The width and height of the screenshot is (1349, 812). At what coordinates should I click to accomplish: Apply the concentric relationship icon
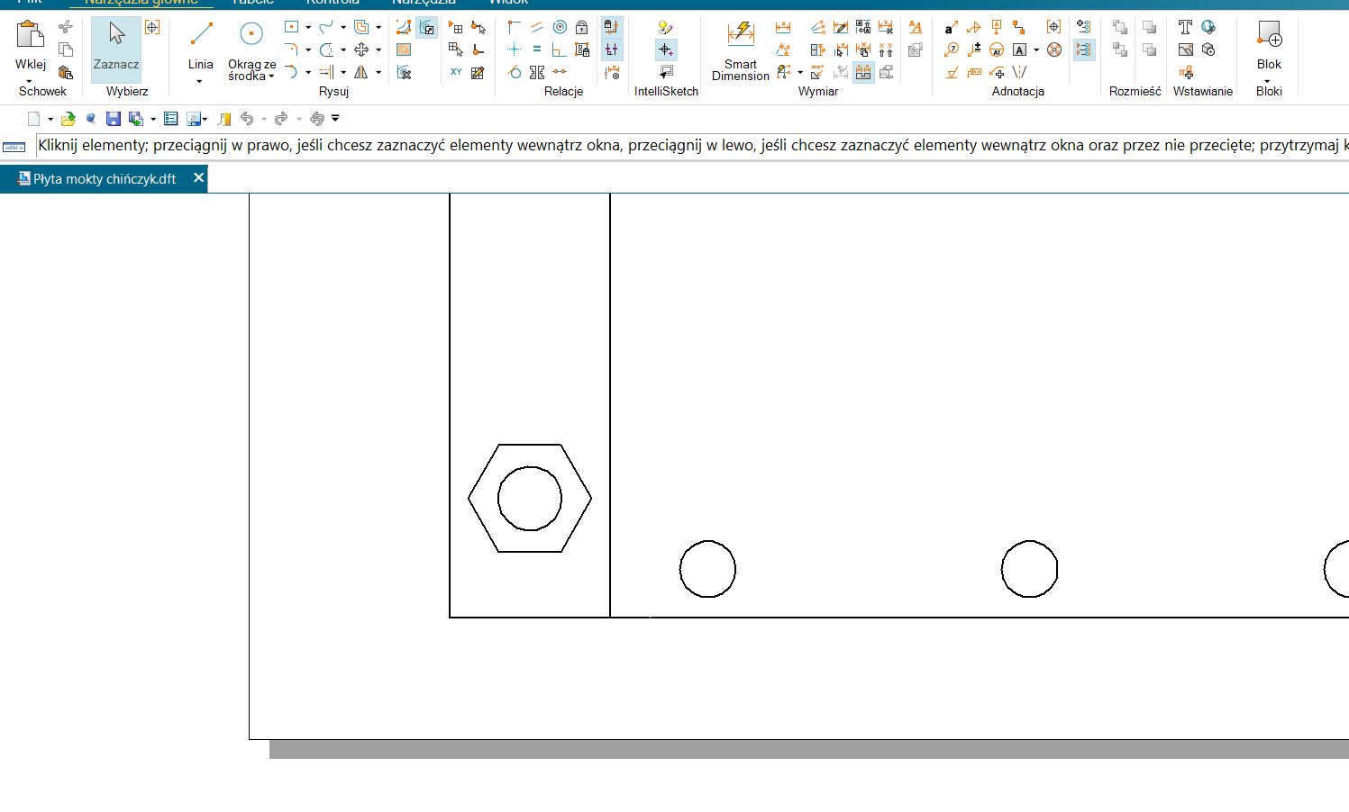tap(560, 27)
